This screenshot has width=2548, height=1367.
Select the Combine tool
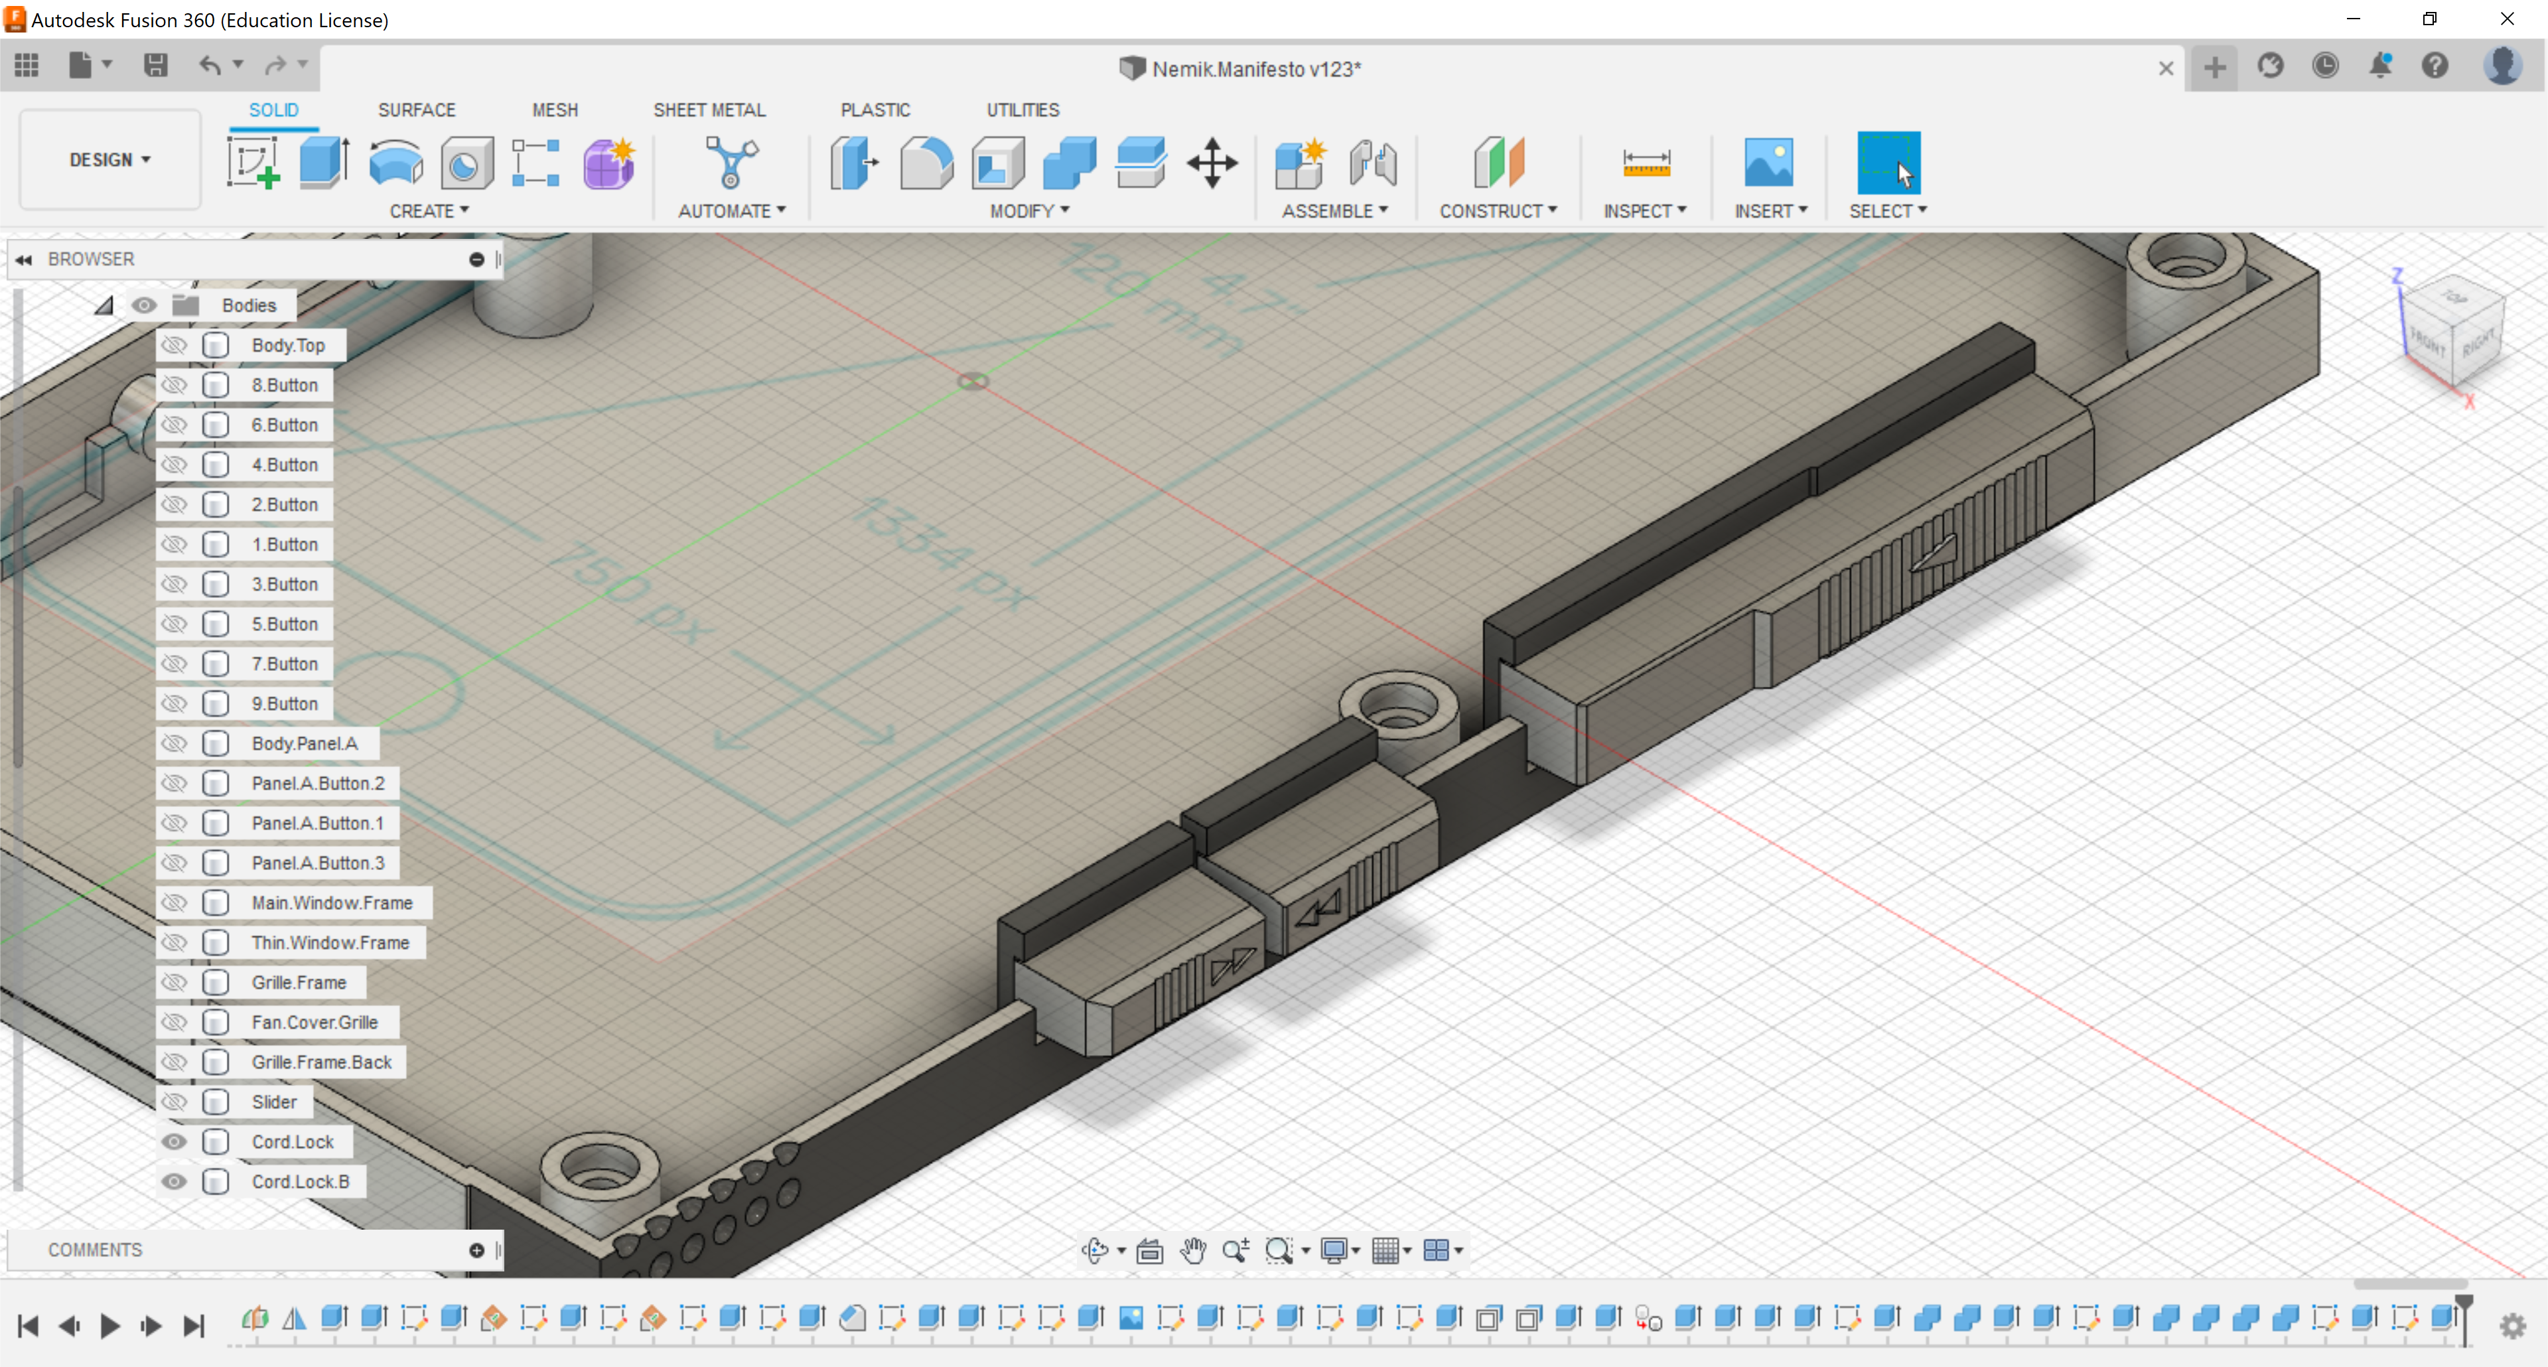click(x=1069, y=163)
